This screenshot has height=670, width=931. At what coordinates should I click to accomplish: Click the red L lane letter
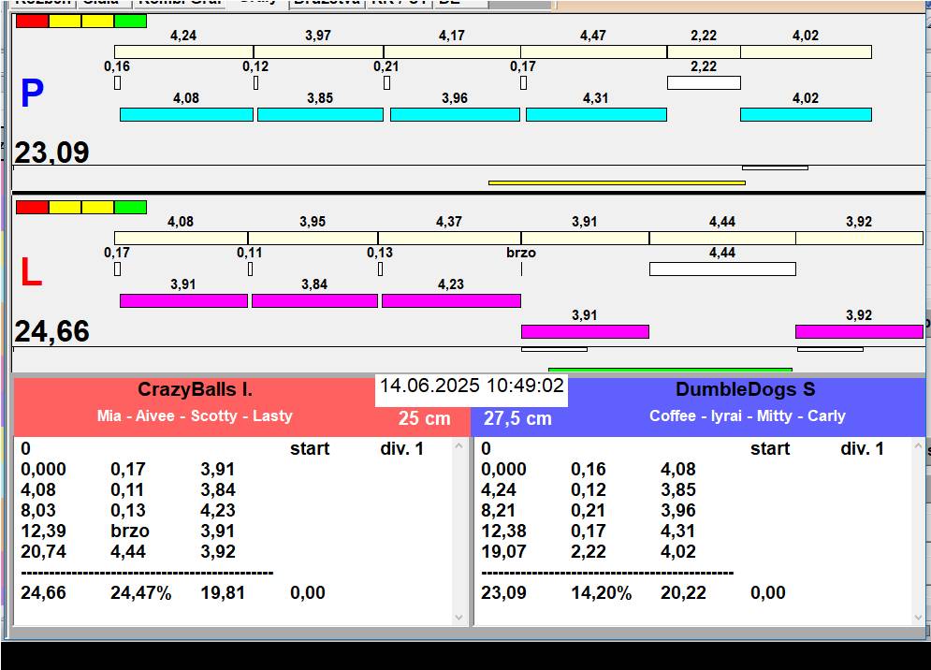pyautogui.click(x=31, y=272)
